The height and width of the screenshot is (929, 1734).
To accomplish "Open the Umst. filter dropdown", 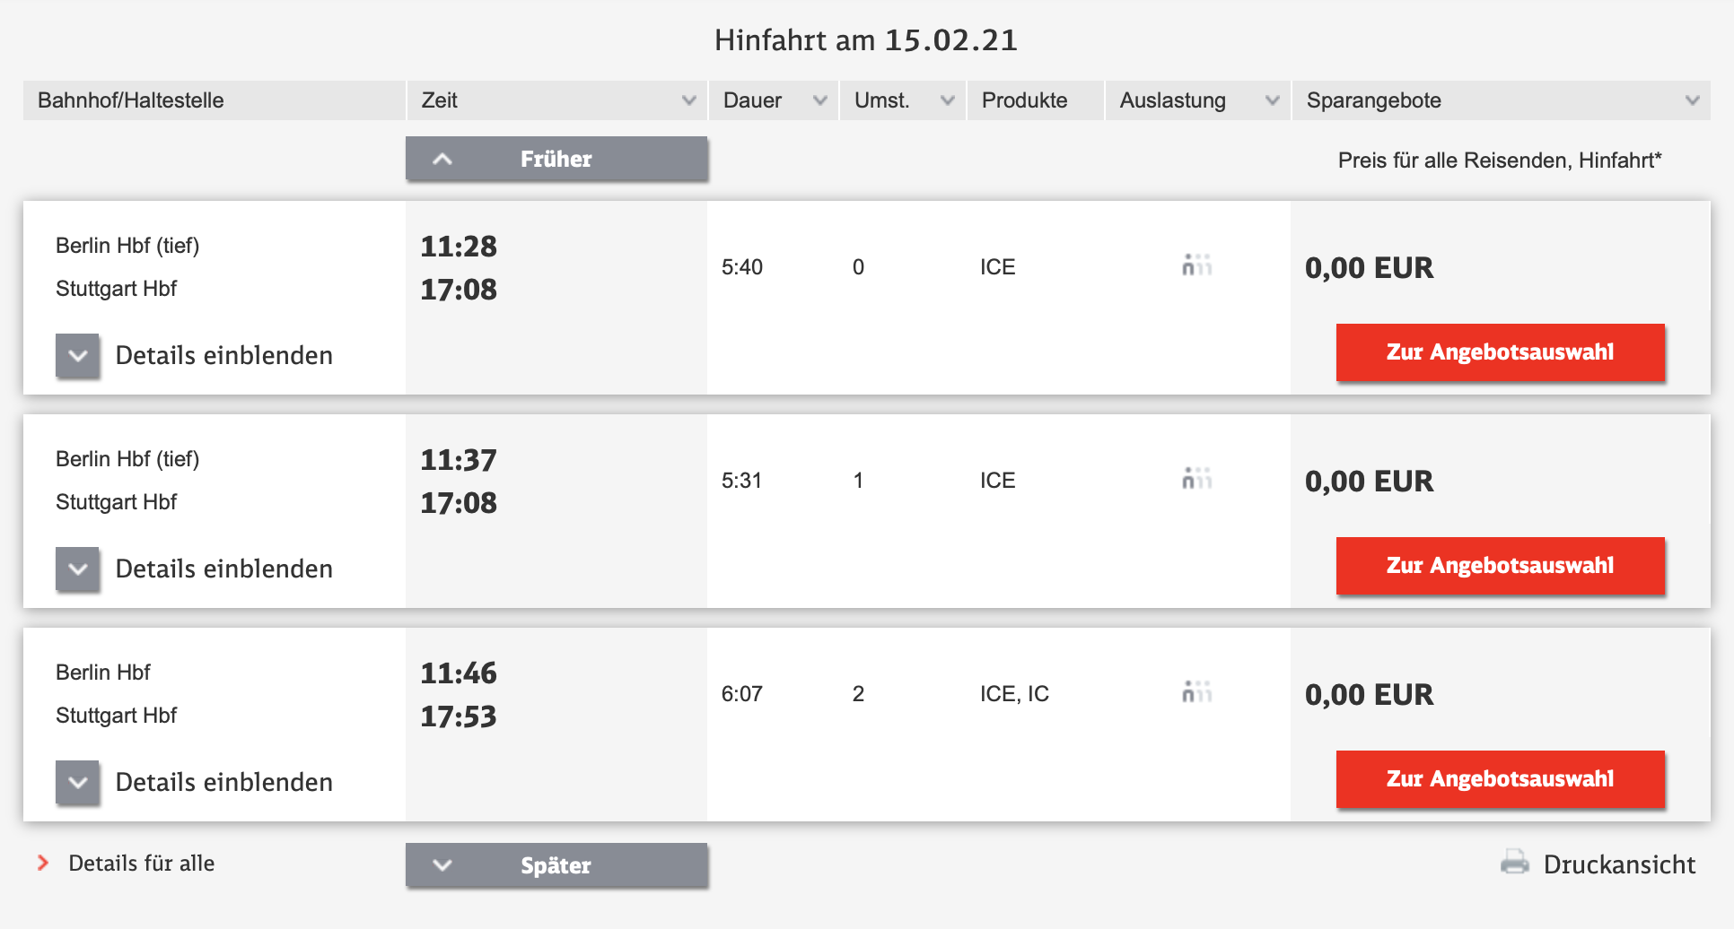I will click(x=947, y=100).
